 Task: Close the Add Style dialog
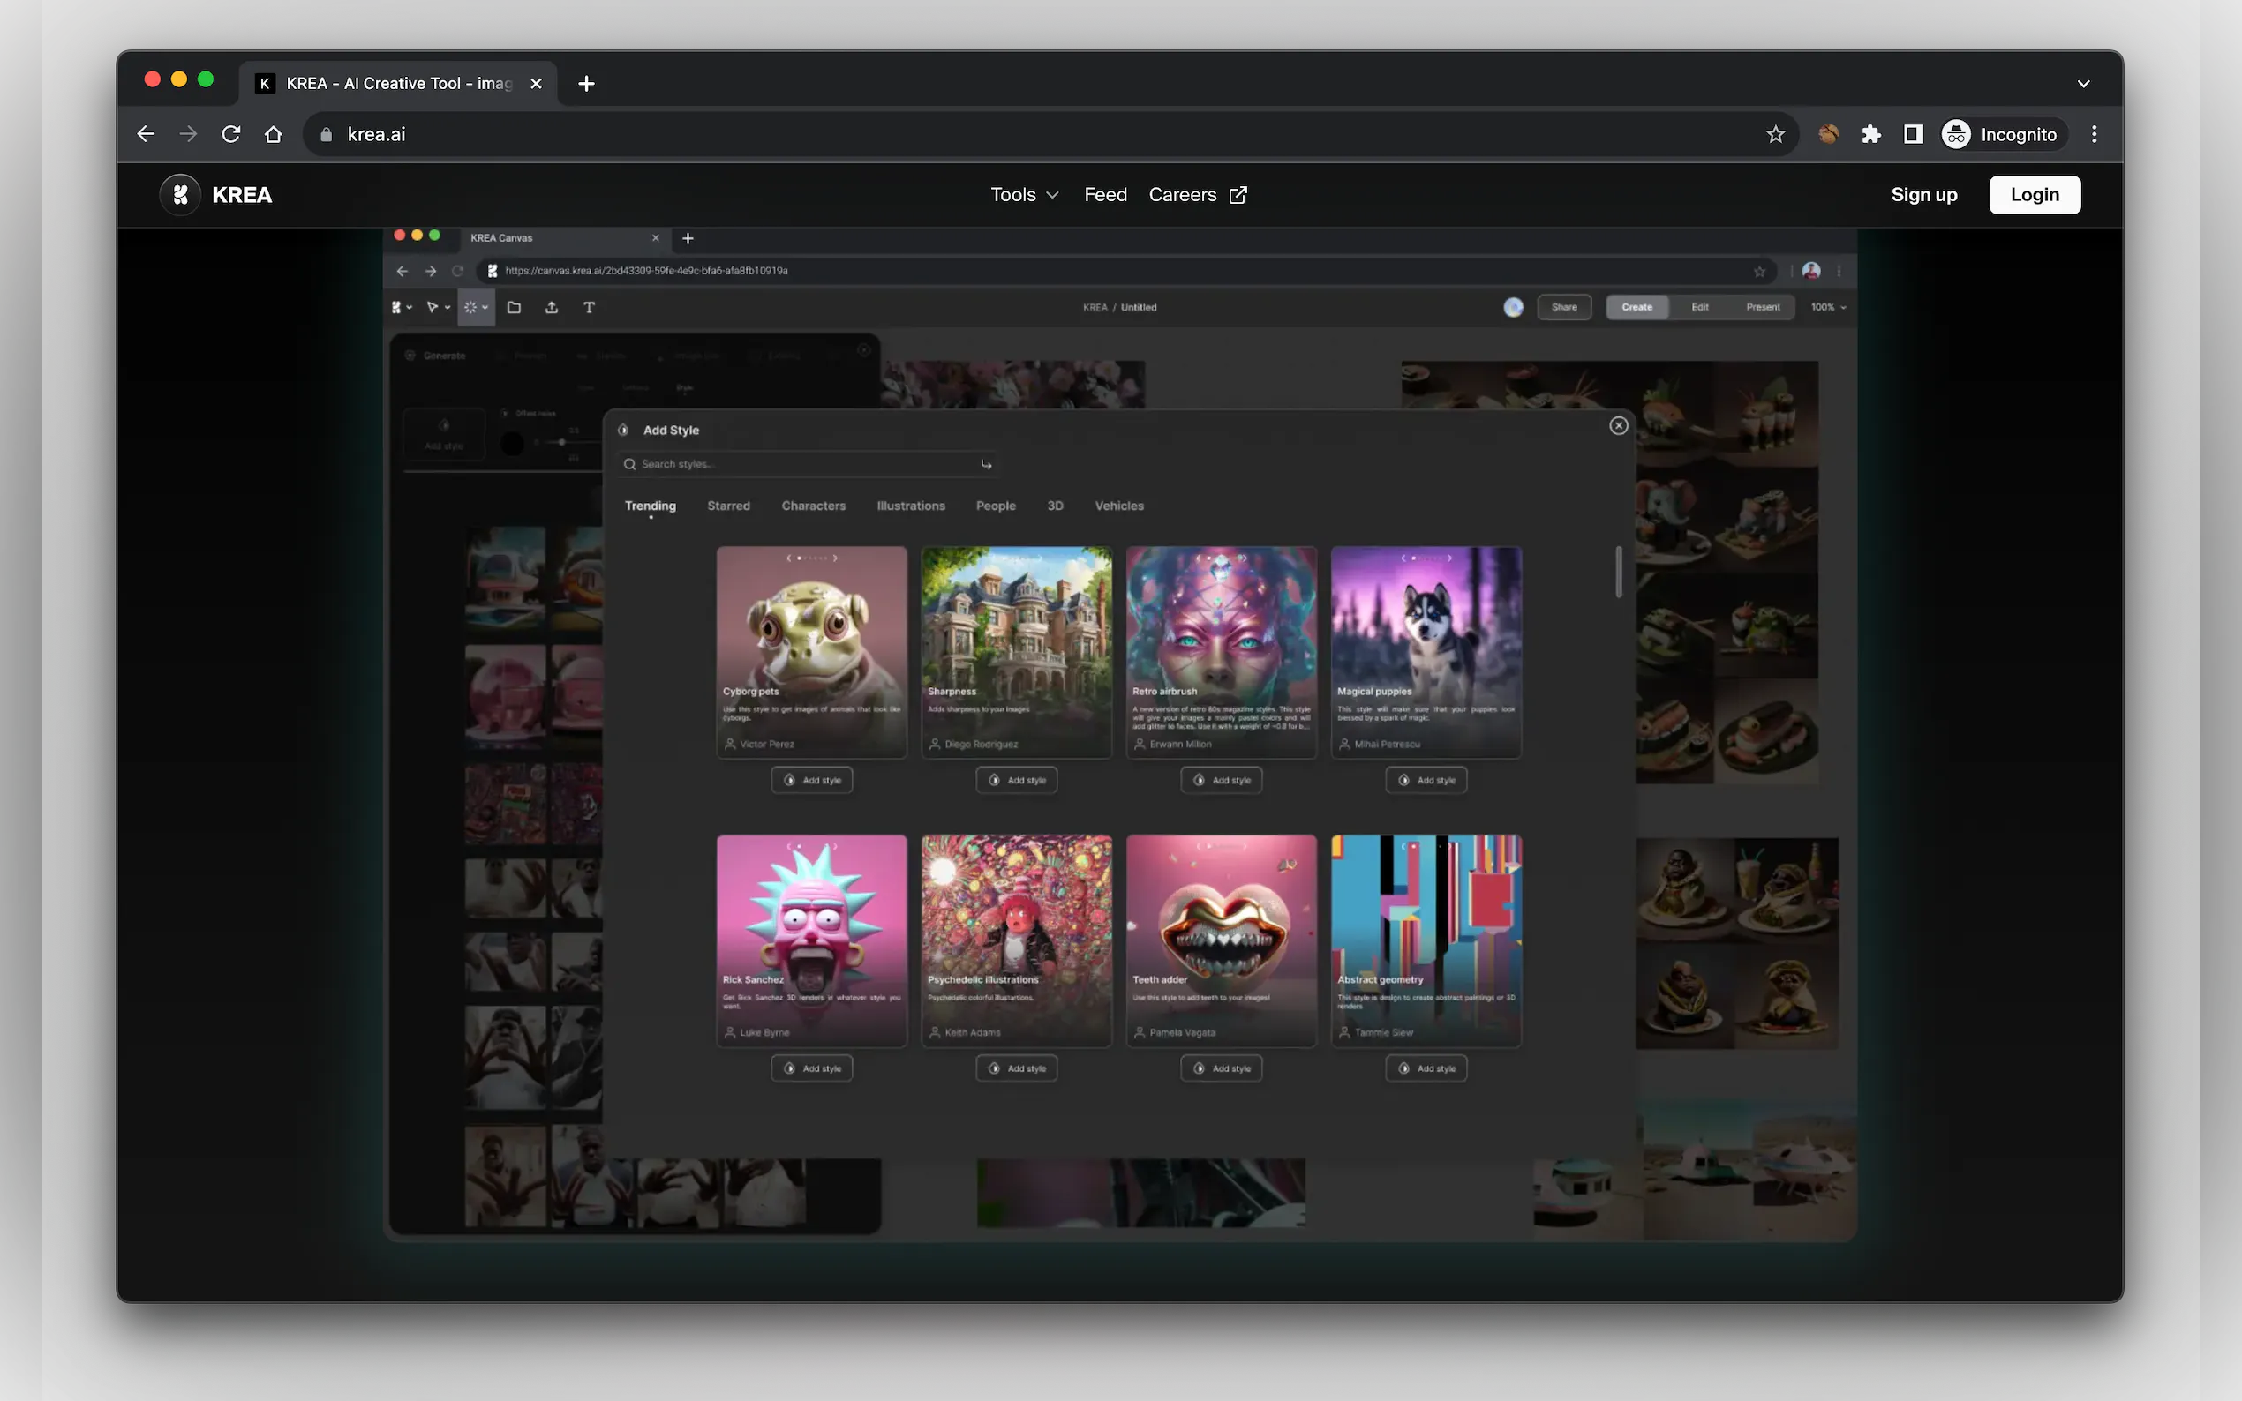coord(1617,425)
